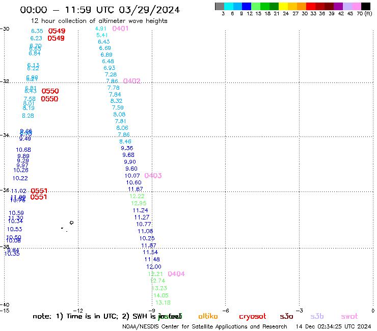Image resolution: width=377 pixels, height=331 pixels.
Task: Click the wave height value 6.69
Action: click(105, 48)
